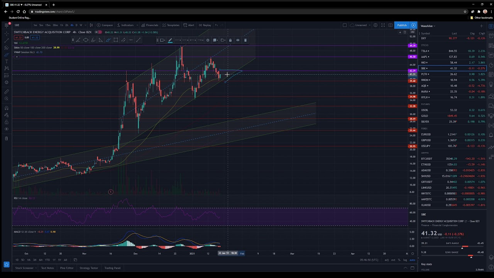Open the chart style candles icon
Image resolution: width=494 pixels, height=278 pixels.
point(91,25)
